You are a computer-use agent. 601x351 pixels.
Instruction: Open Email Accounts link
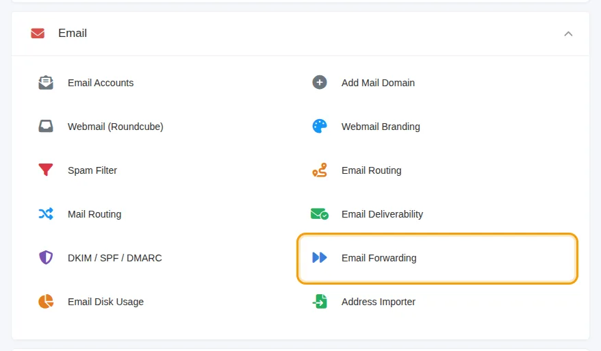(x=101, y=83)
